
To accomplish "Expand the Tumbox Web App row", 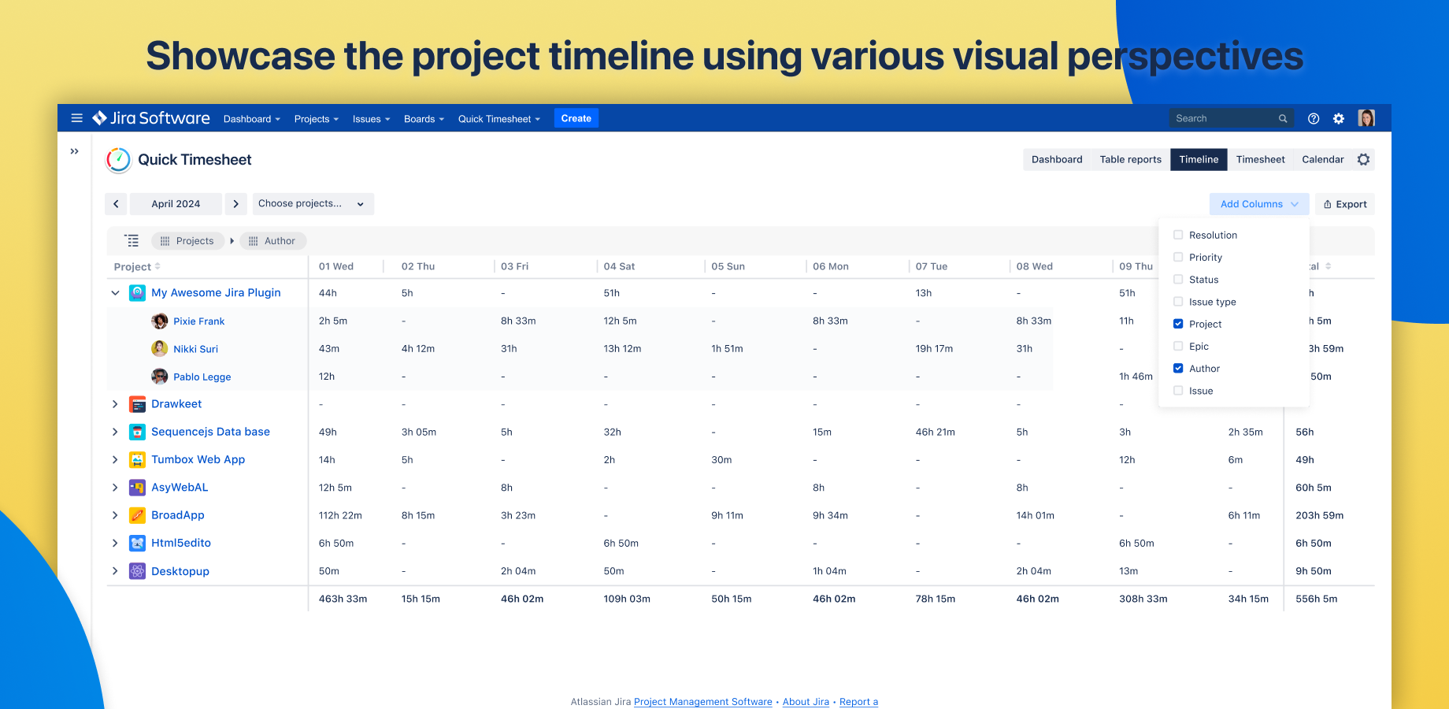I will [x=115, y=459].
